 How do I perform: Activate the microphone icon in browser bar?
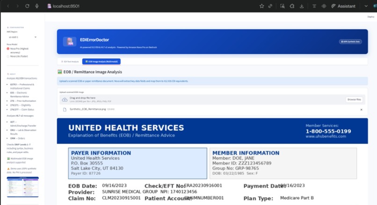tap(37, 6)
